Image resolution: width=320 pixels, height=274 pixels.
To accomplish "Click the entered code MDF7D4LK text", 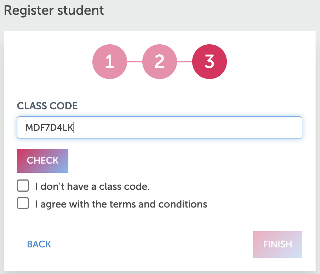I will click(49, 128).
